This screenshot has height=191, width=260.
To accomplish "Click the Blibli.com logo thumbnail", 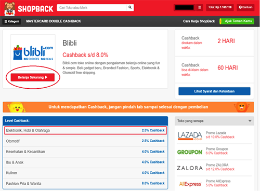I will (33, 52).
